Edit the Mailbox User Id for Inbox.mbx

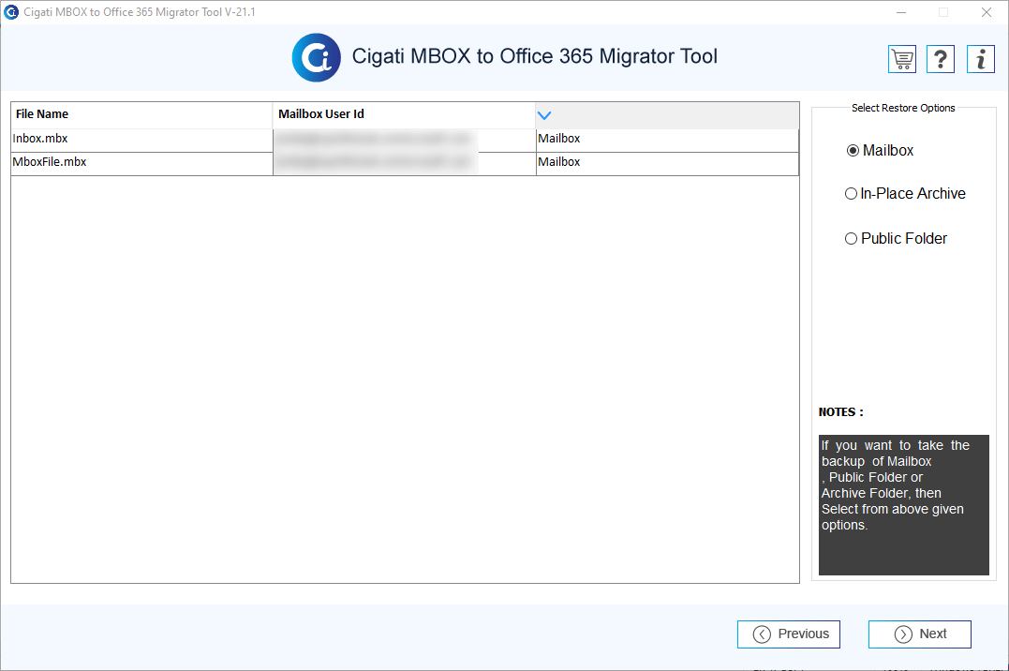(x=404, y=140)
